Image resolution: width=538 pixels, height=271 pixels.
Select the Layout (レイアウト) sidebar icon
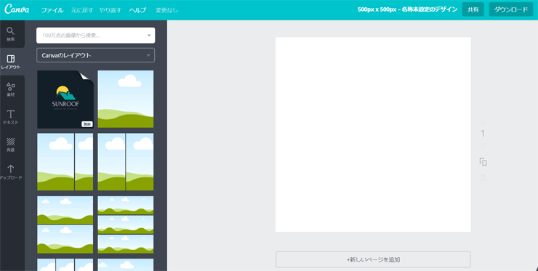point(11,62)
